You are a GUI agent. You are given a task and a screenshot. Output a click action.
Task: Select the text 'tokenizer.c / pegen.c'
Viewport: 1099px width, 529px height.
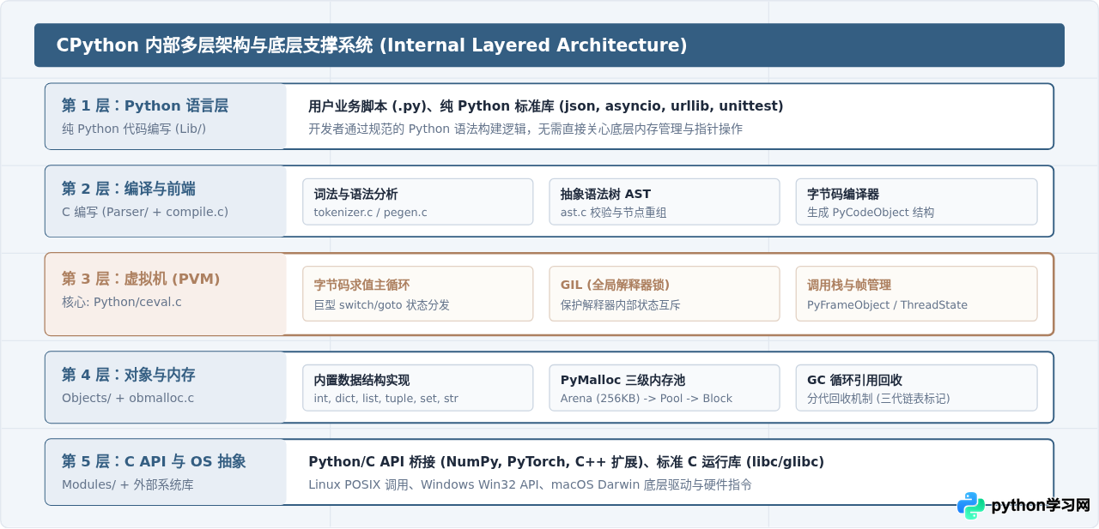370,212
